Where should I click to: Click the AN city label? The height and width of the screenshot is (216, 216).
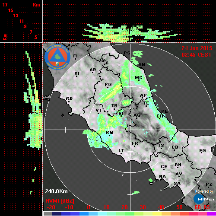pos(142,65)
